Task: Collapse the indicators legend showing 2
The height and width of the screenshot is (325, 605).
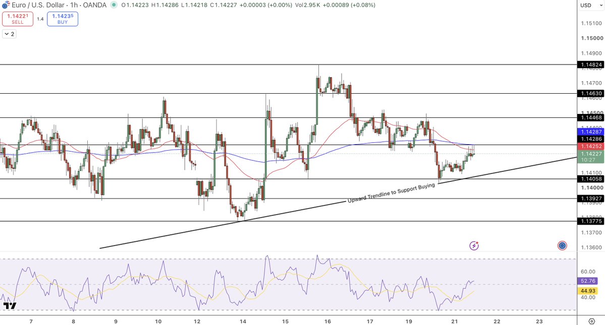Action: [x=9, y=34]
